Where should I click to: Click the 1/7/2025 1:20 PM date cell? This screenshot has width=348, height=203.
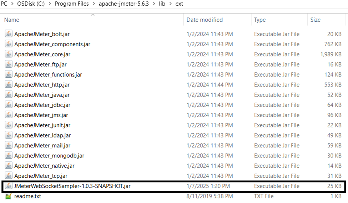pyautogui.click(x=208, y=186)
